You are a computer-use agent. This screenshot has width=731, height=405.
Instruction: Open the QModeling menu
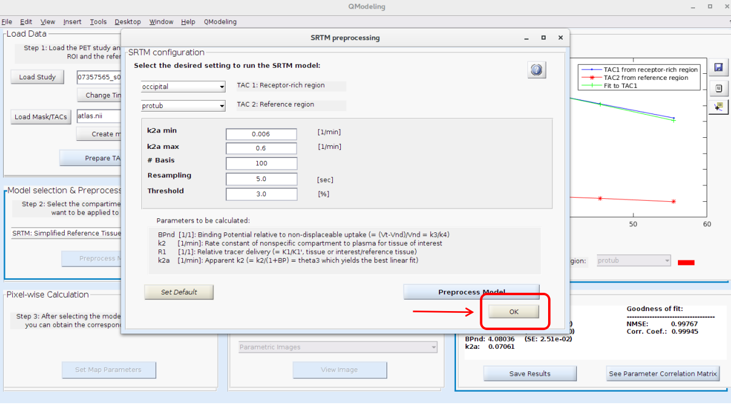220,22
